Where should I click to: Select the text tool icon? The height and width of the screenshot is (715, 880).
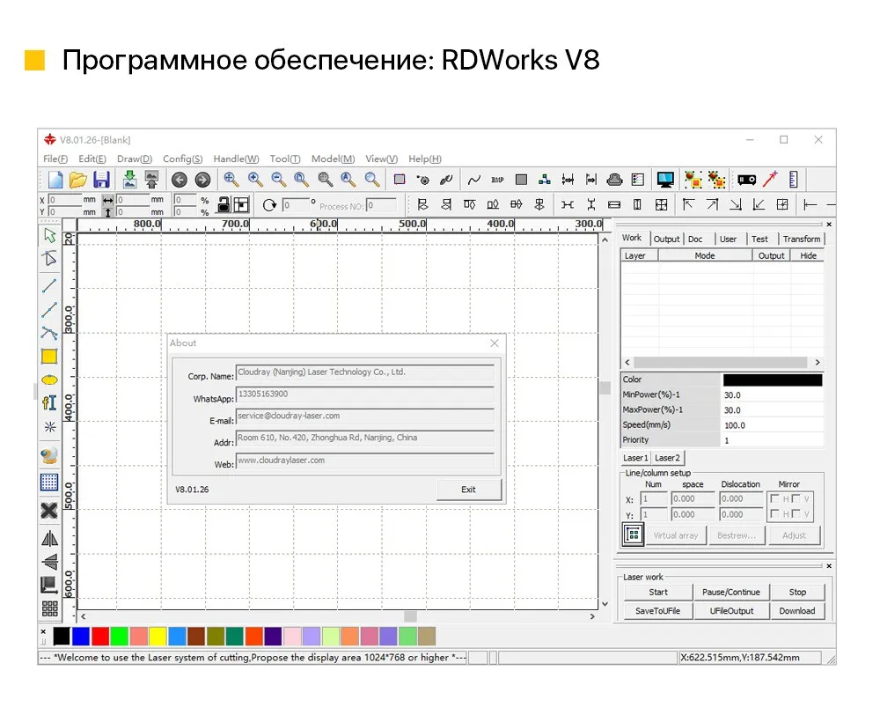[x=49, y=402]
